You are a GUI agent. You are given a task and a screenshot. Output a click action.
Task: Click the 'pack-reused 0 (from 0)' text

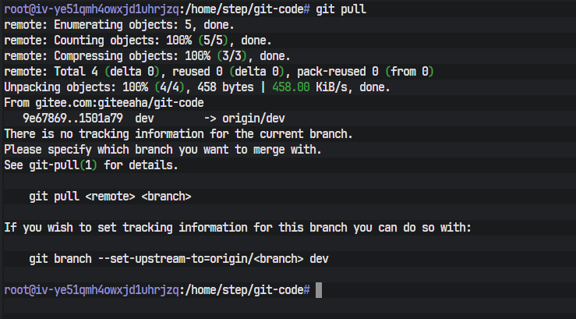(x=366, y=72)
